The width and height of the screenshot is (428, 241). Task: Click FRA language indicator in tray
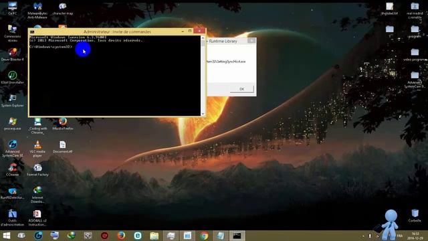click(x=400, y=236)
